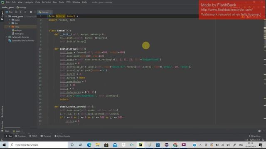Select the main.py editor tab
Screen dimensions: 266x149
coord(44,12)
